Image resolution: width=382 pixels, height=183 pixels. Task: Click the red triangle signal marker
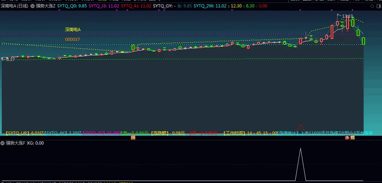click(x=300, y=128)
